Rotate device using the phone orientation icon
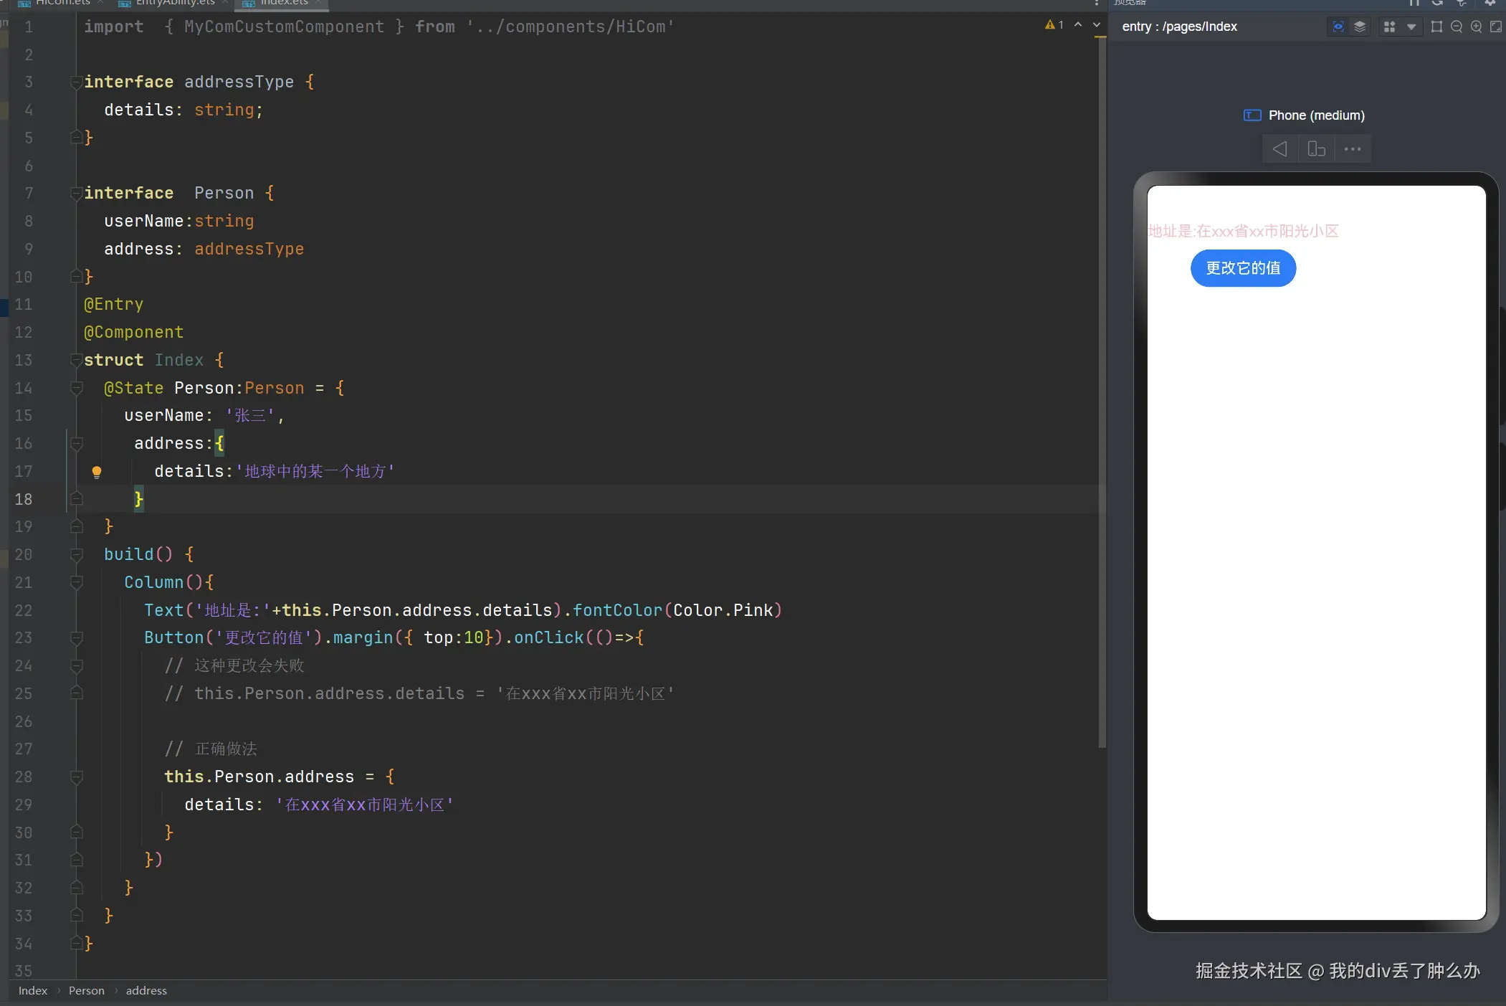The image size is (1506, 1006). (x=1316, y=149)
